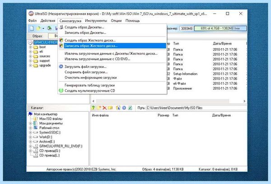Click the Open image folder icon
Viewport: 271px width, 184px height.
38,28
